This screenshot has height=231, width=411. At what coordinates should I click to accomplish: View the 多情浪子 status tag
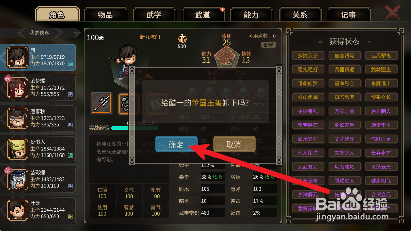tap(308, 56)
